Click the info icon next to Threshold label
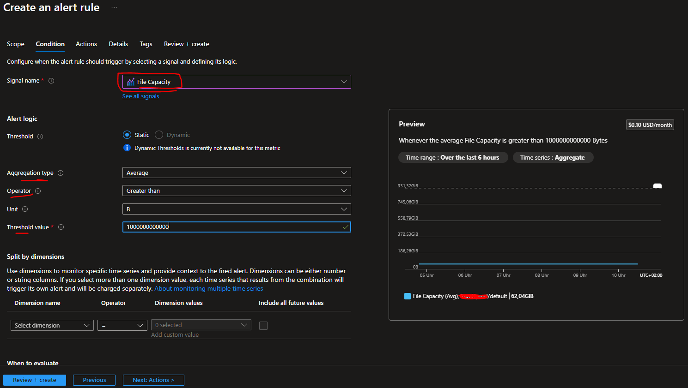The image size is (688, 388). 40,137
